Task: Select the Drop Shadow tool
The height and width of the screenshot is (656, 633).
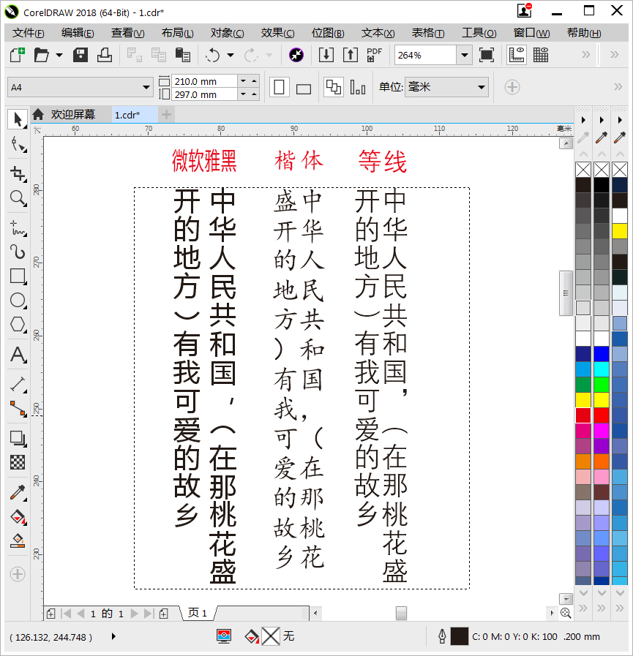Action: [x=18, y=438]
